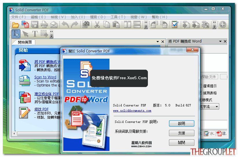This screenshot has height=157, width=238.
Task: Switch to the 開始頁面 tab
Action: (25, 42)
